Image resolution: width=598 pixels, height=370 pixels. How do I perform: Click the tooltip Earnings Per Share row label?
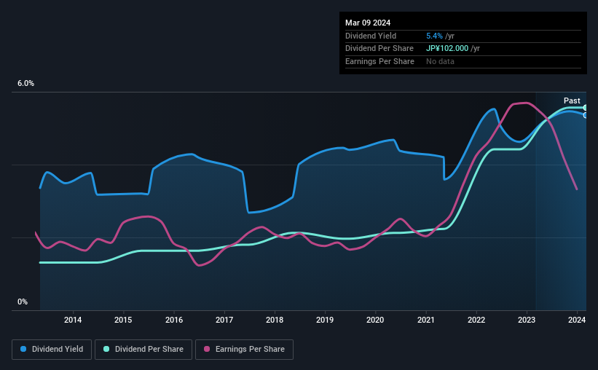click(379, 61)
